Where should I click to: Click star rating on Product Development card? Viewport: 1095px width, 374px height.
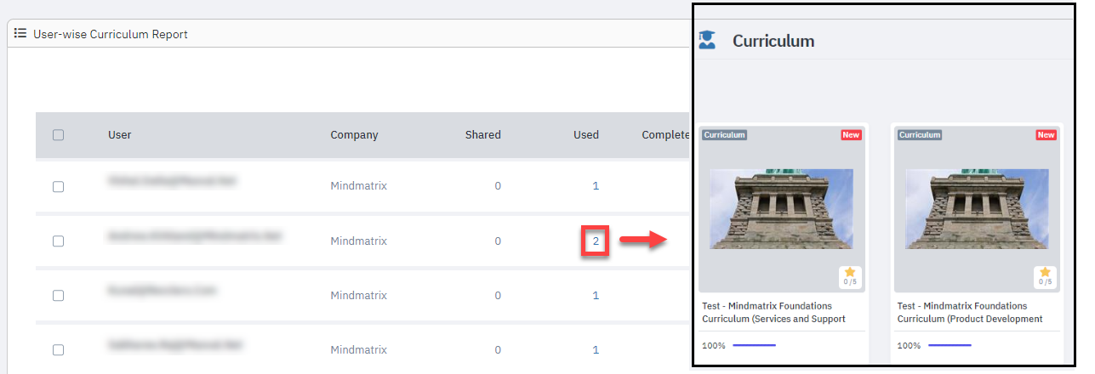(x=1045, y=276)
